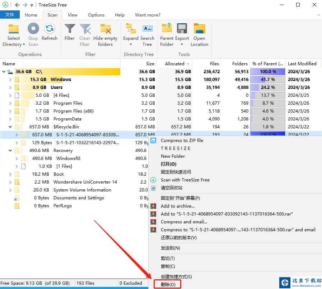Screen dimensions: 322x289
Task: Expand the Program Files node
Action: coord(10,103)
